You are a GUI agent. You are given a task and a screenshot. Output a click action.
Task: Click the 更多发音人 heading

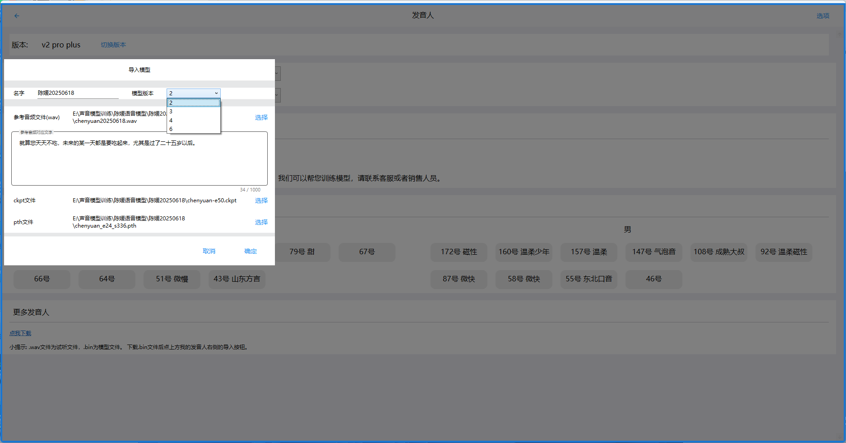pyautogui.click(x=31, y=312)
